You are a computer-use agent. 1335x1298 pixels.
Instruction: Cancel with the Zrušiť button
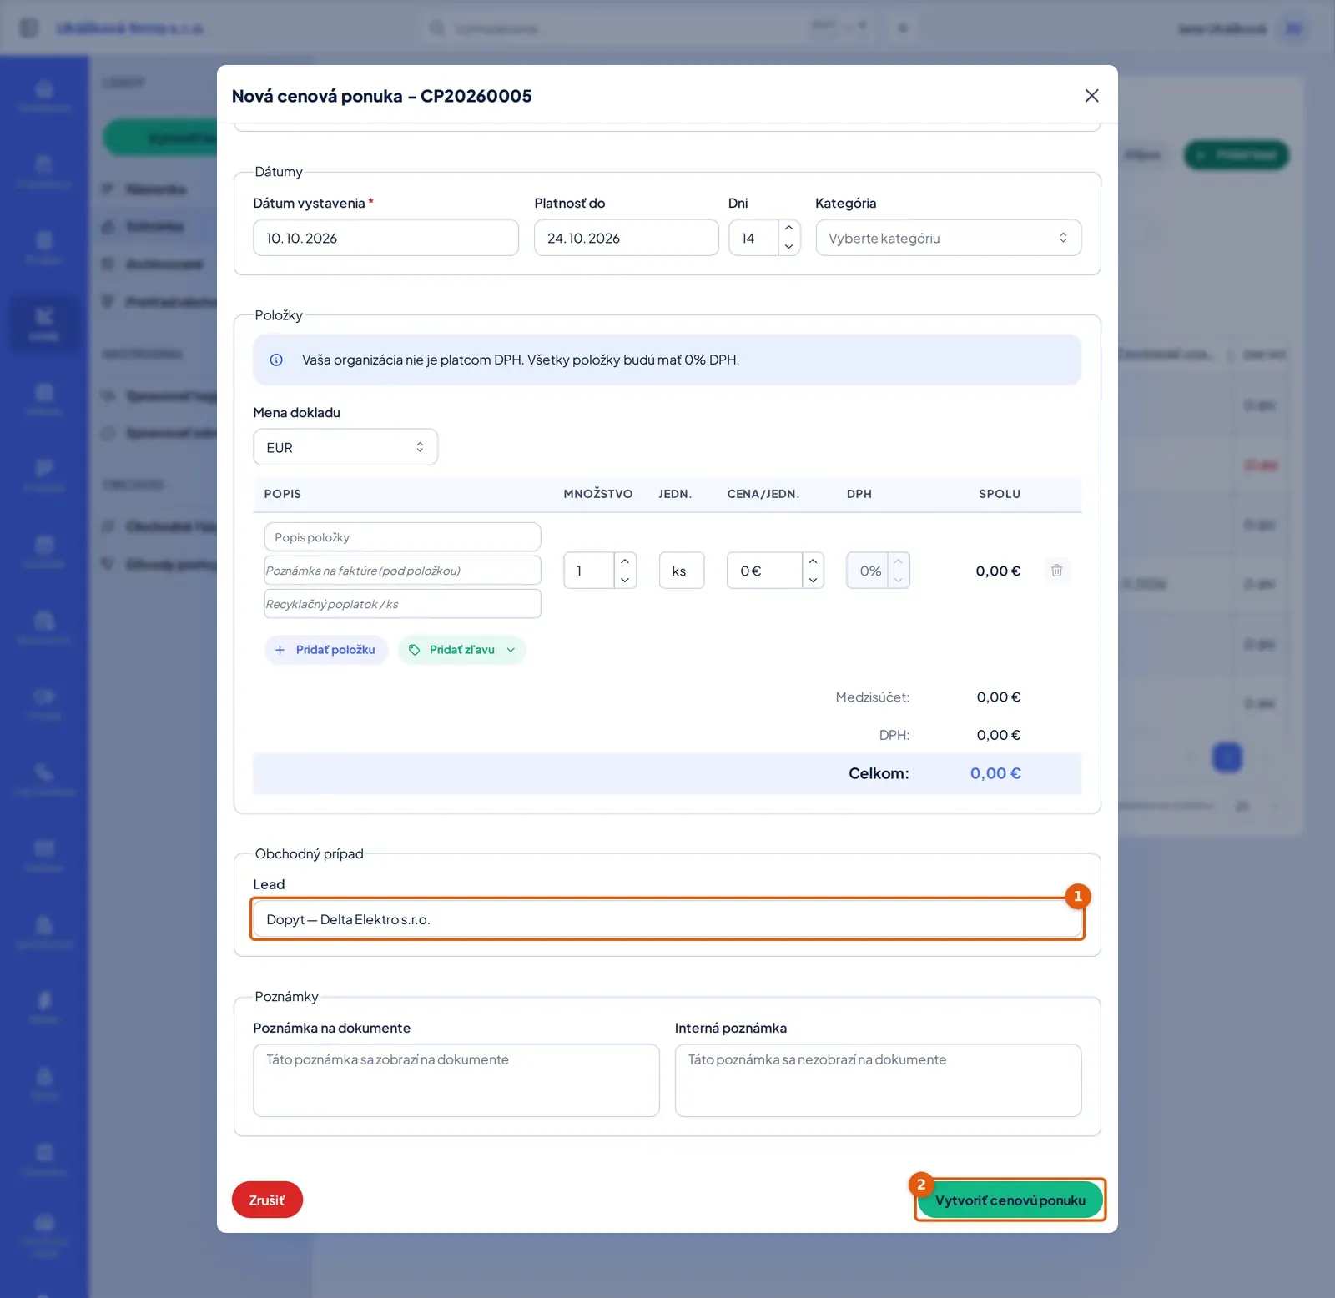point(267,1200)
